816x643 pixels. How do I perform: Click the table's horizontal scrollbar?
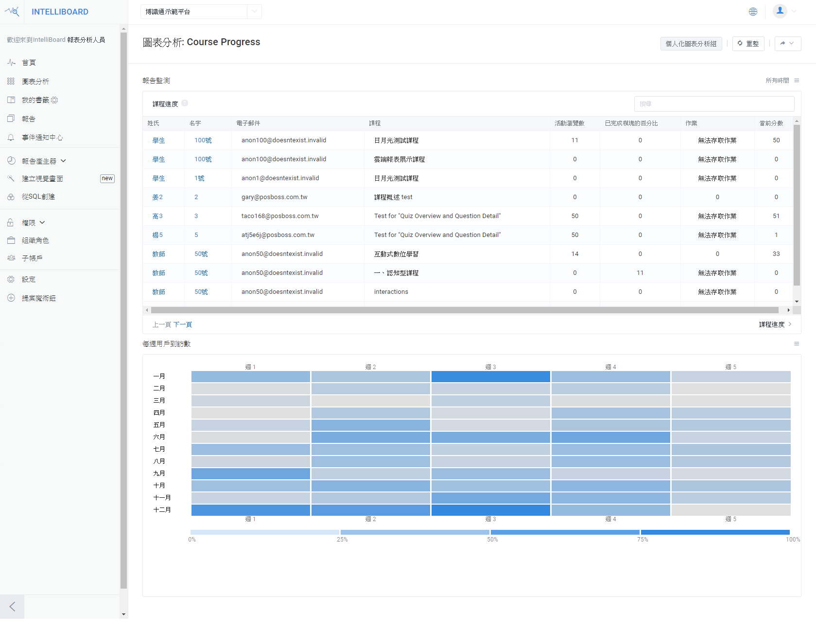[x=464, y=310]
